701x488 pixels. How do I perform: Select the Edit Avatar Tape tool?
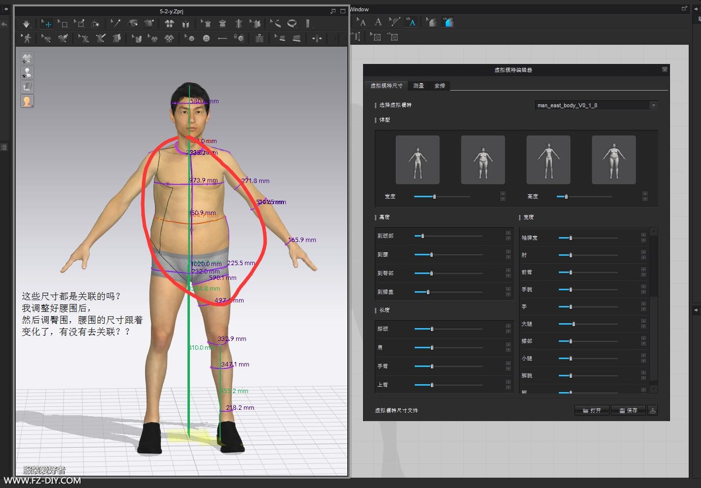coord(206,23)
